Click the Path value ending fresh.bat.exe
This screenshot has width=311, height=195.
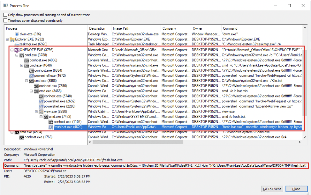tap(73, 160)
